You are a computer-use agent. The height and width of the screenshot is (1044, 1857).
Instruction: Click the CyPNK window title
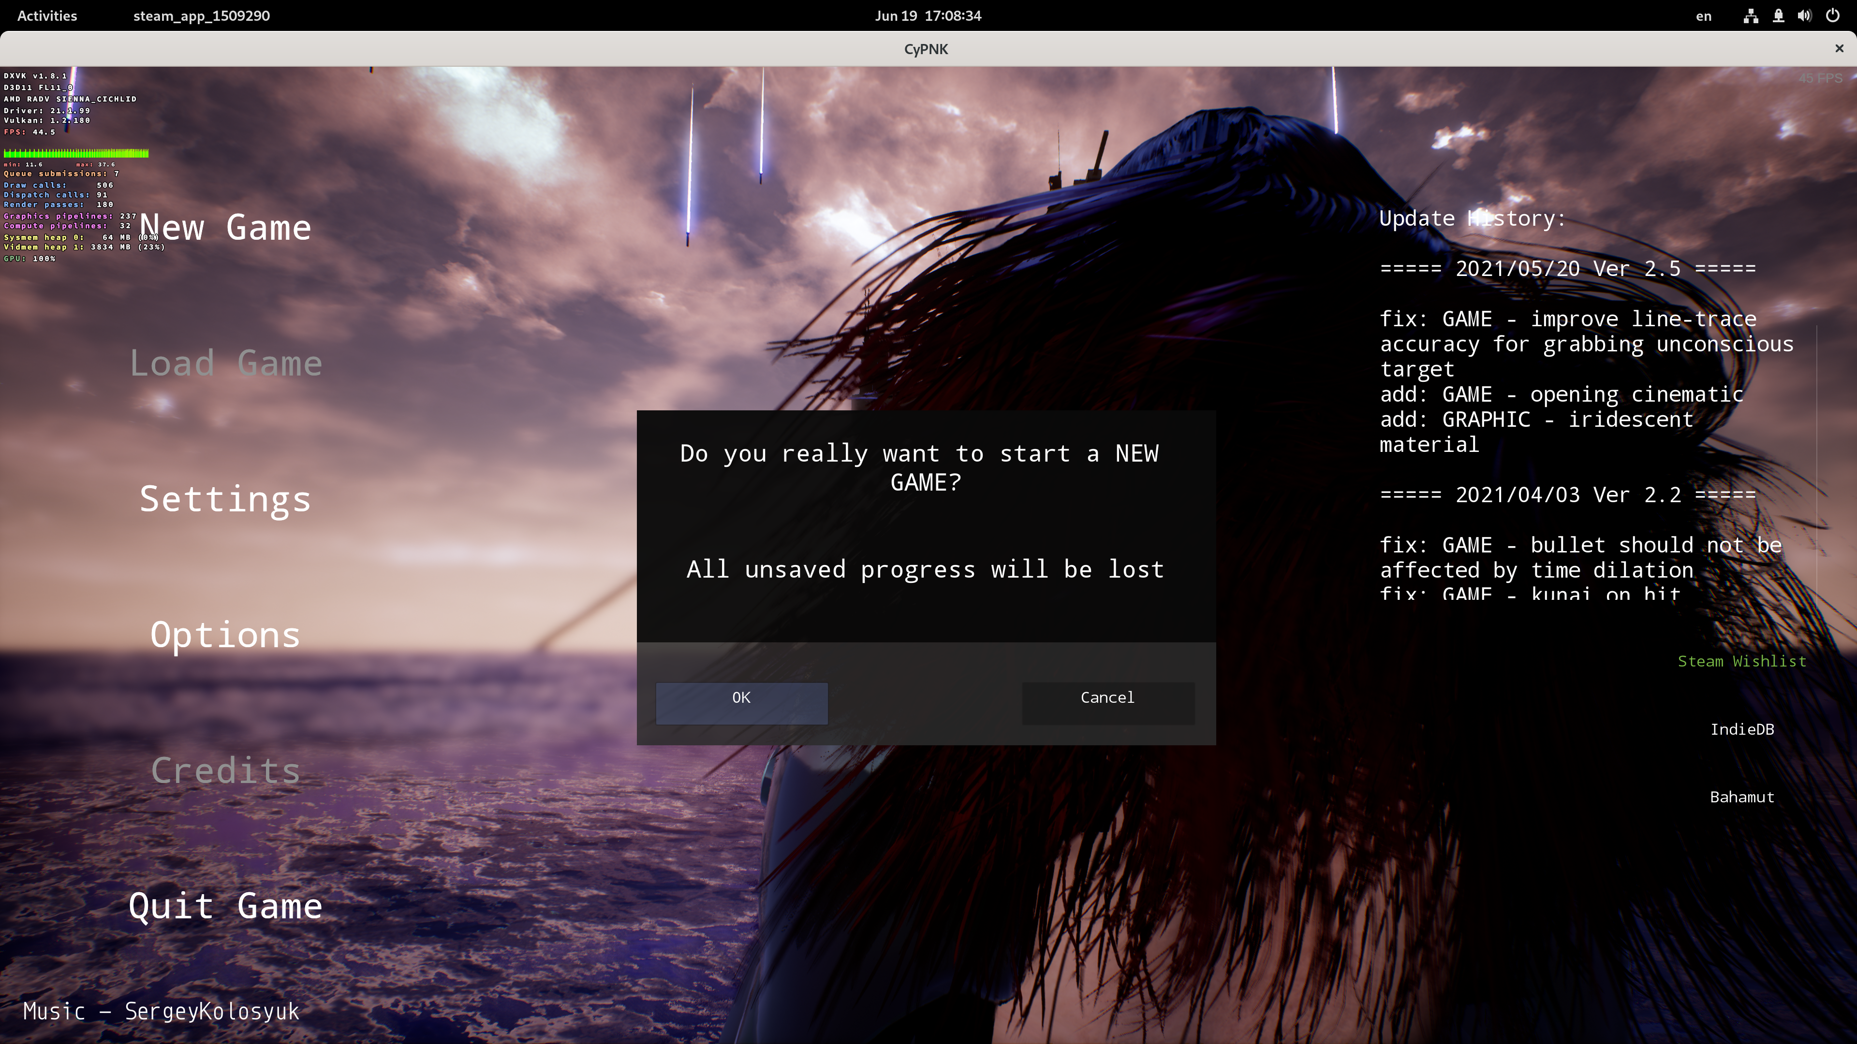(927, 49)
